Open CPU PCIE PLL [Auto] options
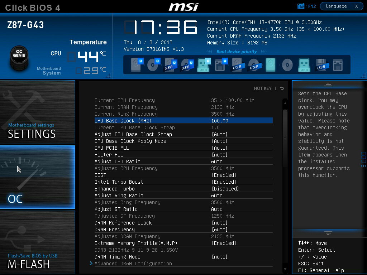367x275 pixels. [220, 148]
